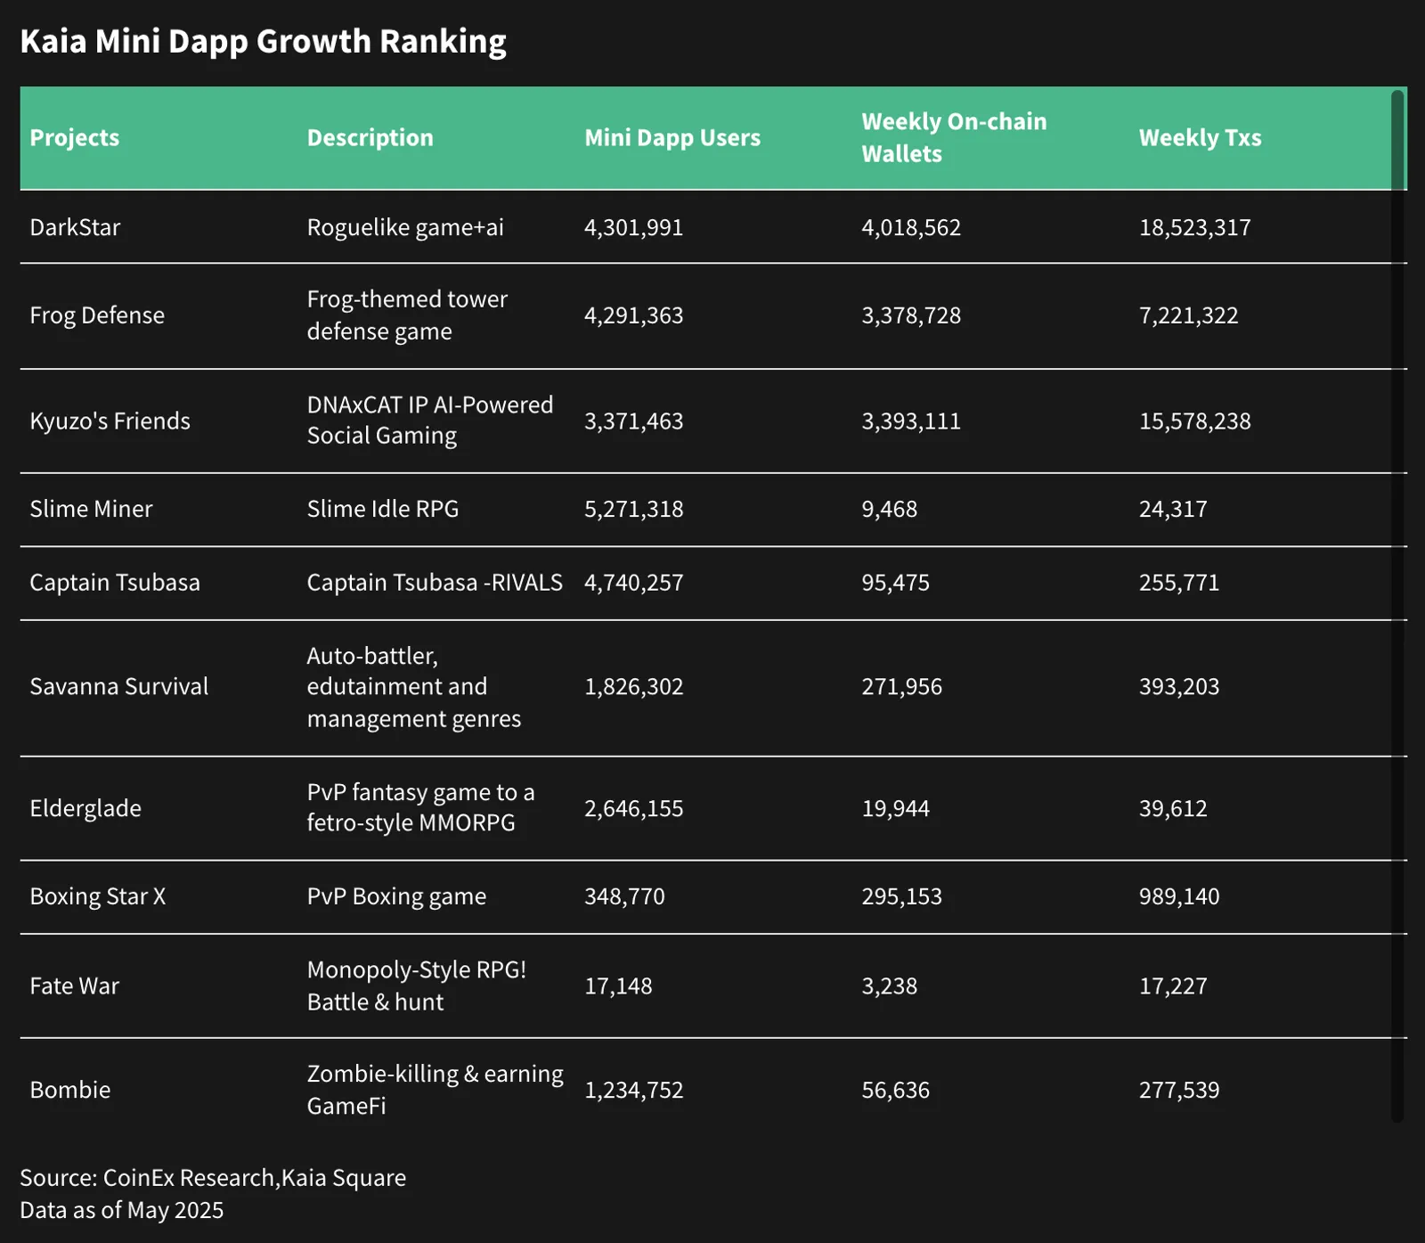Click the Bombie project name

(x=69, y=1090)
